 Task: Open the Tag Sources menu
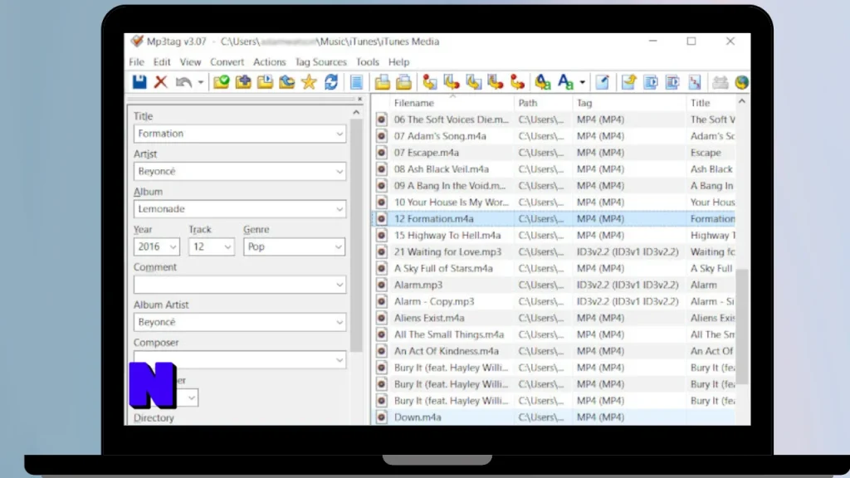pos(321,61)
